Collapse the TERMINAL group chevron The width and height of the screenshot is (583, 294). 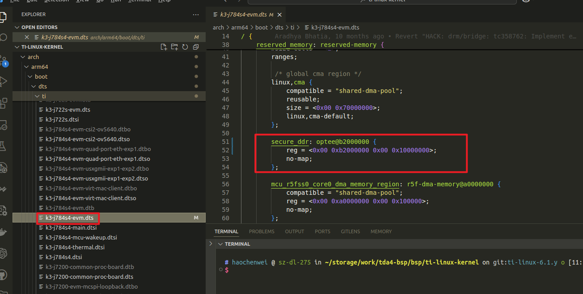220,244
